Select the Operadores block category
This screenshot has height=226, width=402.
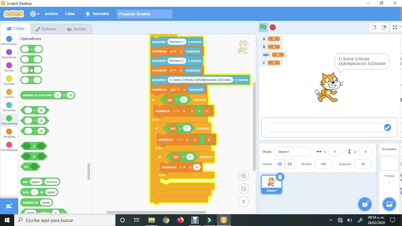tap(9, 120)
